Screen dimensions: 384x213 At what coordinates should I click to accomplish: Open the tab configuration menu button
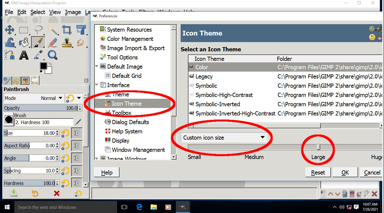tap(86, 81)
